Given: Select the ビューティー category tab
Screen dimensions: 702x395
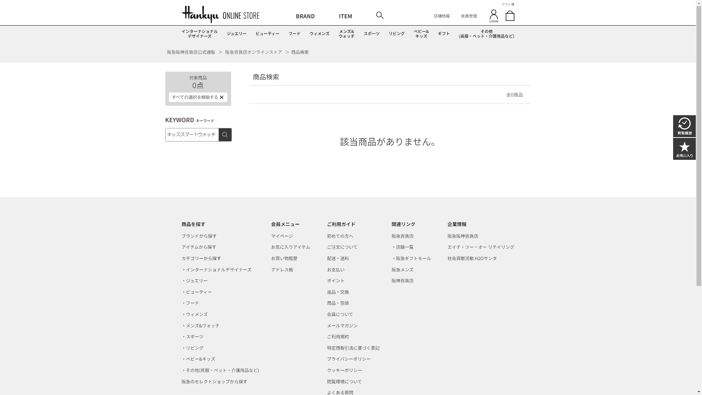Looking at the screenshot, I should (x=267, y=34).
